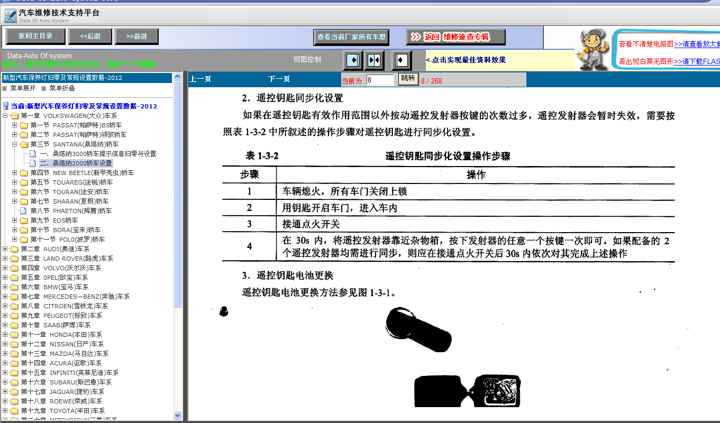Collapse the 第一章 VOLKSWAGEN chapter
The image size is (720, 423).
tap(5, 116)
